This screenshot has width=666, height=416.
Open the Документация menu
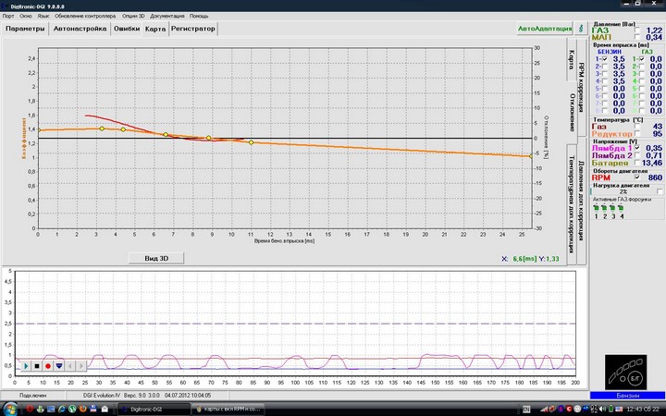[167, 17]
